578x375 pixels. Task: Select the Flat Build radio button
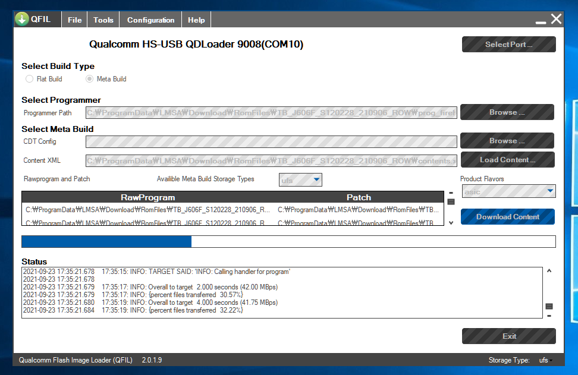[x=30, y=79]
